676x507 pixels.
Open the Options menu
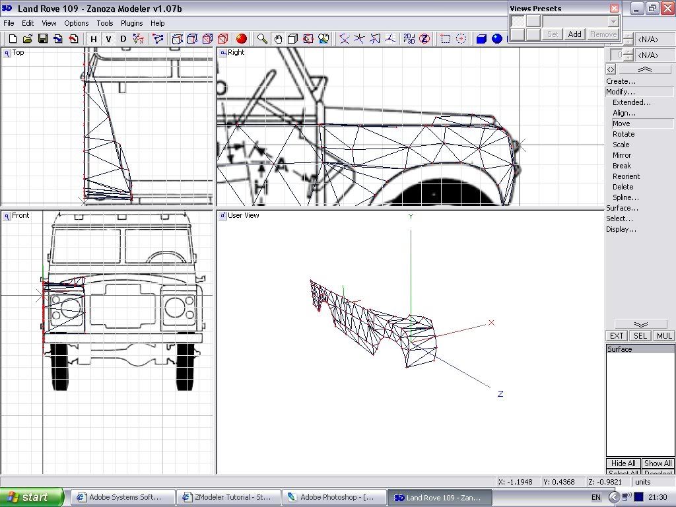coord(76,23)
